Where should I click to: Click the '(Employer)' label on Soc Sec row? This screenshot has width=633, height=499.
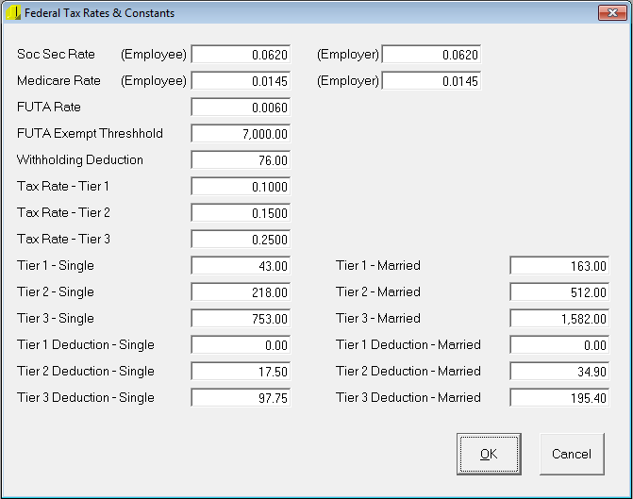348,55
